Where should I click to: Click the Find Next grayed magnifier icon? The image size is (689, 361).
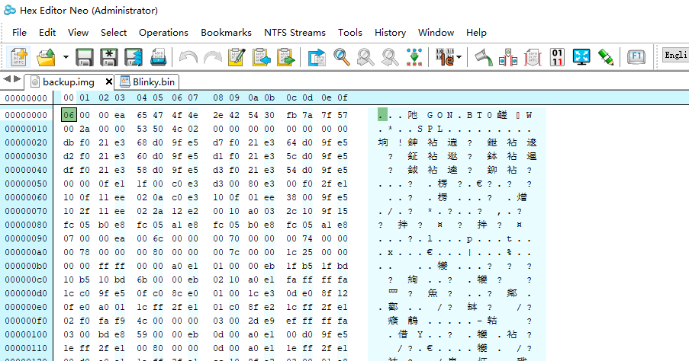[x=390, y=57]
